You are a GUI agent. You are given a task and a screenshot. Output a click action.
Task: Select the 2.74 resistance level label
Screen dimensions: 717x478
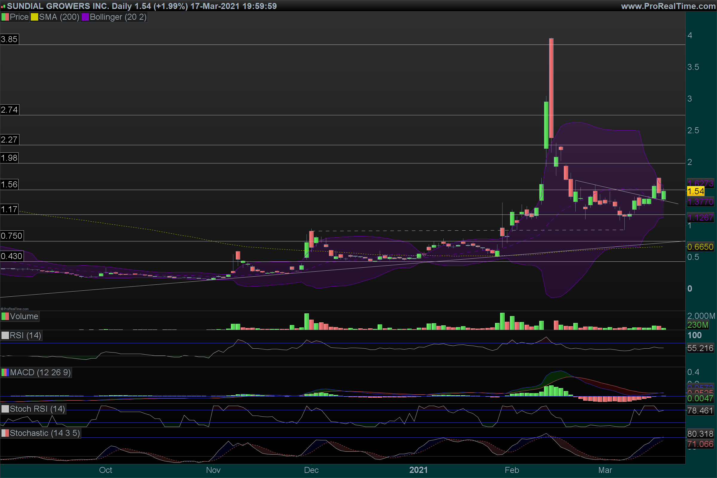(10, 110)
